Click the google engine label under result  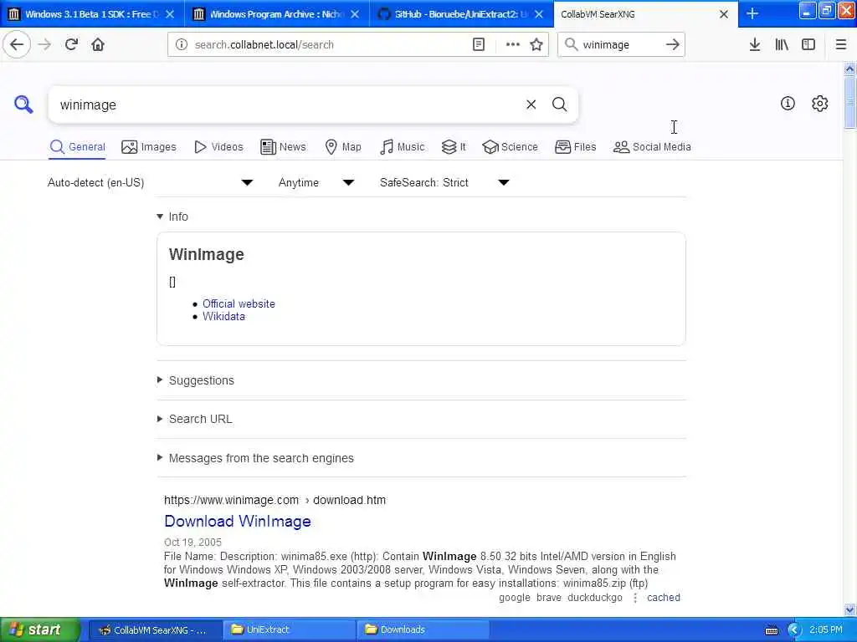coord(515,598)
